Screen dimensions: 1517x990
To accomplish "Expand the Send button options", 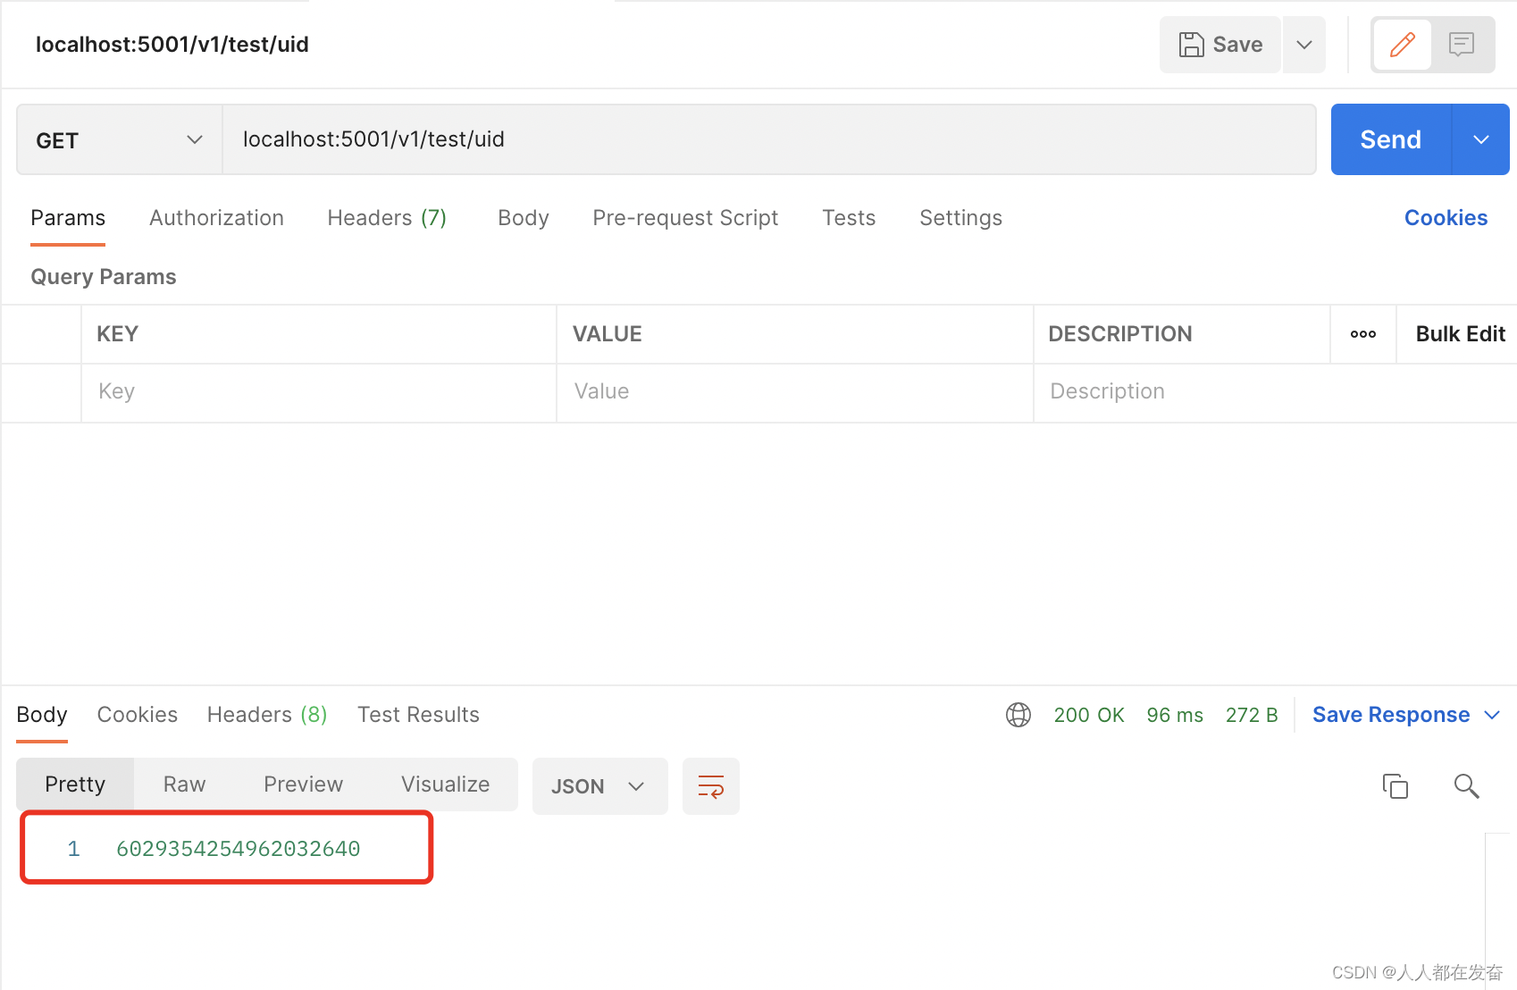I will click(x=1480, y=139).
